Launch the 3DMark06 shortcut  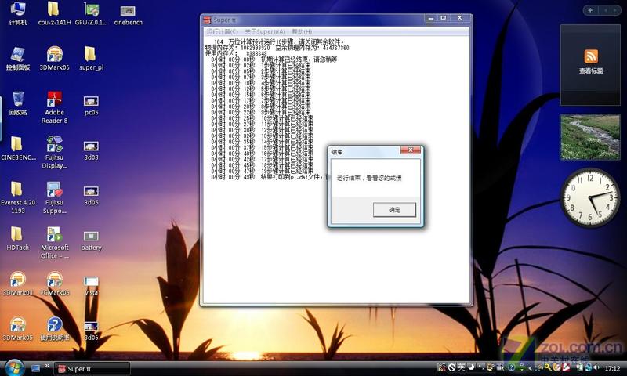coord(54,59)
